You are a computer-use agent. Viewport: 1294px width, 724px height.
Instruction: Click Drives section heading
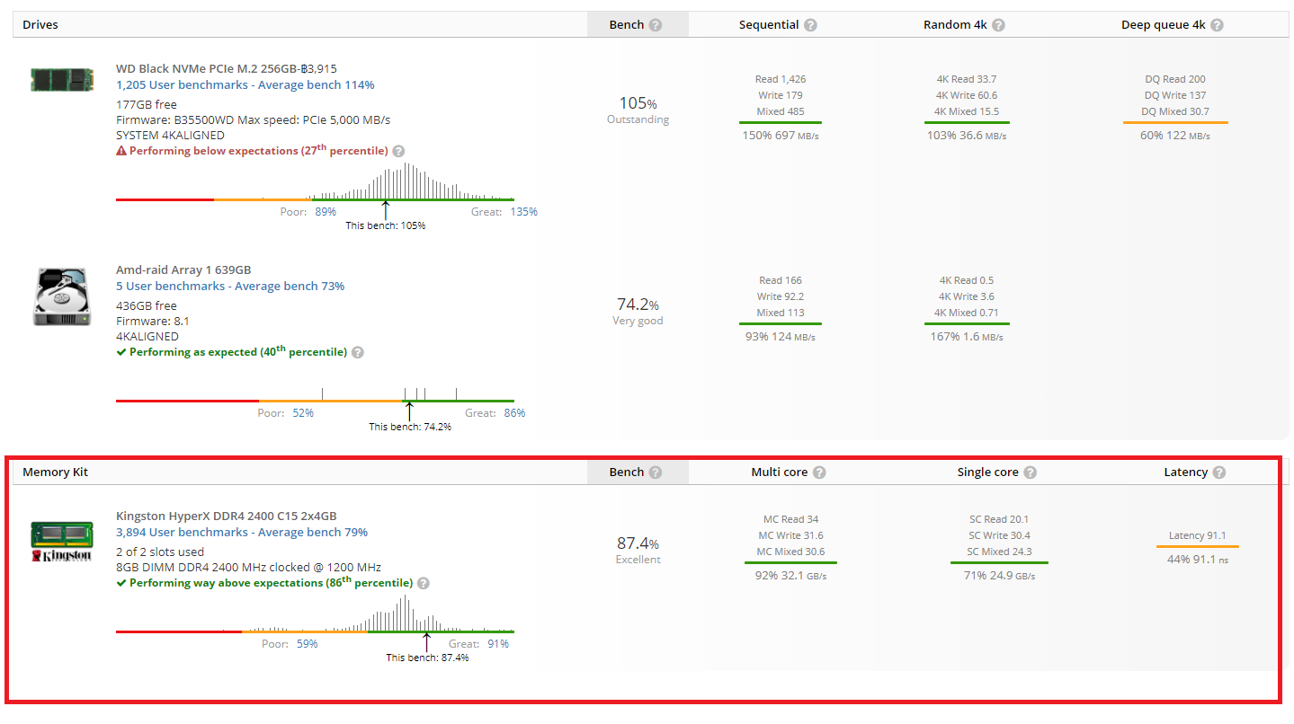pos(40,25)
